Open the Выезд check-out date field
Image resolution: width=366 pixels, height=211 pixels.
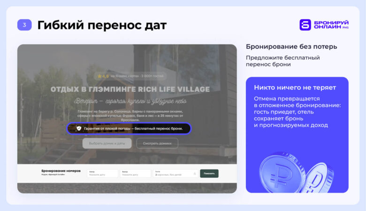[x=136, y=173]
